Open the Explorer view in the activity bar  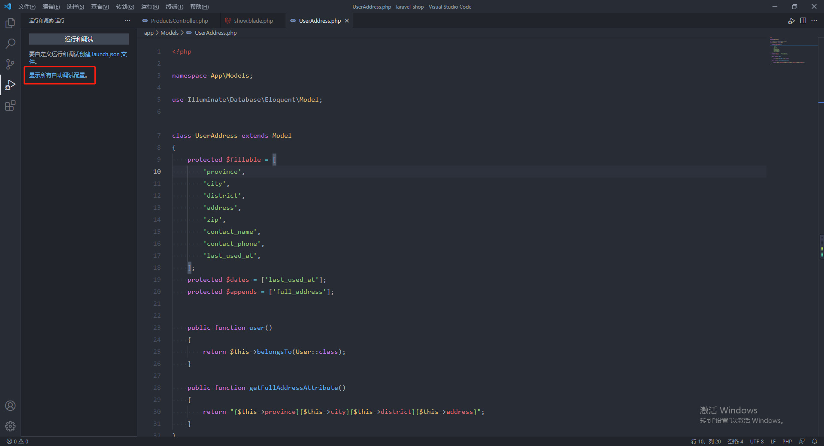pos(10,23)
